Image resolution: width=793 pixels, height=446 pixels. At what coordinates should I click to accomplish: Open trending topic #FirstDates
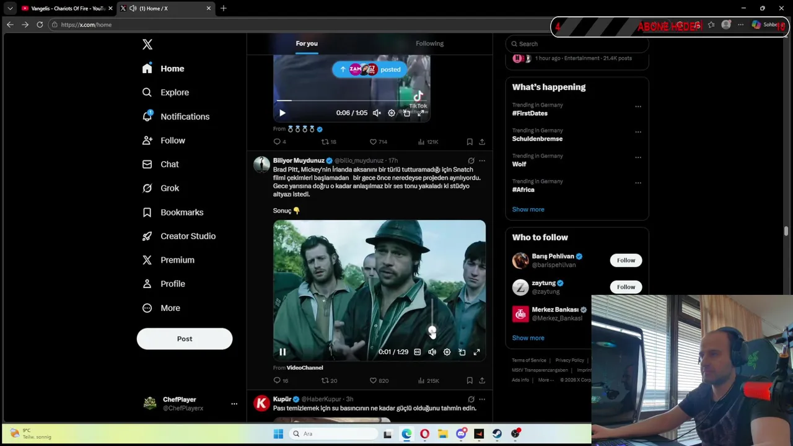click(530, 113)
